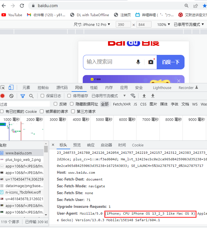Toggle the 停用缓存 checkbox

(69, 96)
